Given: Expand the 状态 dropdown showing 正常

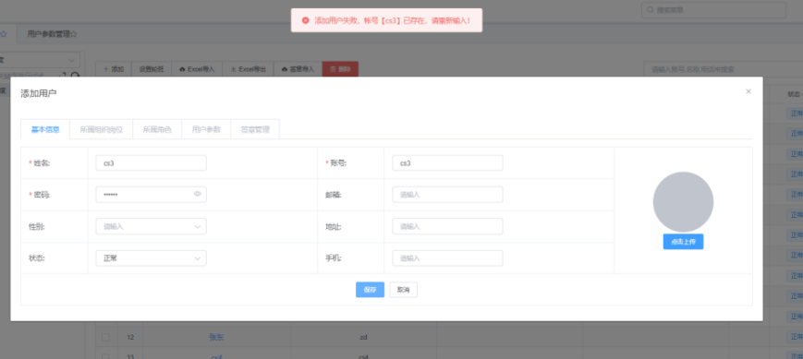Looking at the screenshot, I should [151, 258].
